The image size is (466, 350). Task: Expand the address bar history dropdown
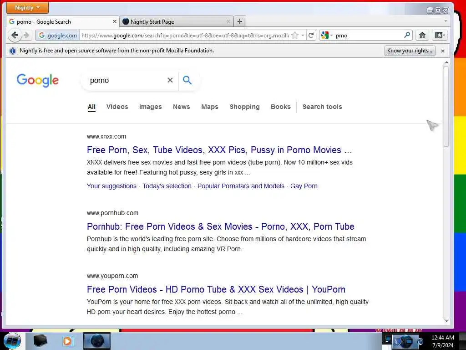pos(303,36)
